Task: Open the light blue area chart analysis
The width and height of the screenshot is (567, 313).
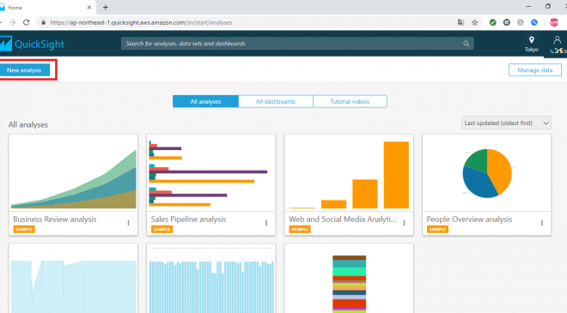Action: click(73, 279)
